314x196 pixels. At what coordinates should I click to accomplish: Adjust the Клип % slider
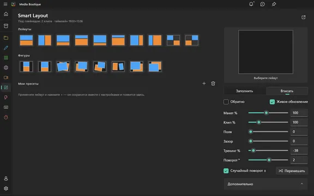[x=268, y=122]
